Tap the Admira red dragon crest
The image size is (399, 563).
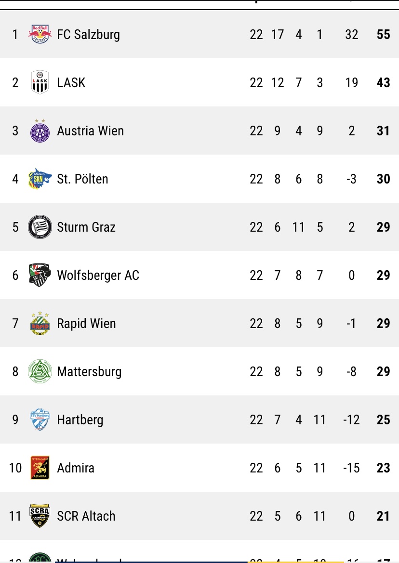40,468
